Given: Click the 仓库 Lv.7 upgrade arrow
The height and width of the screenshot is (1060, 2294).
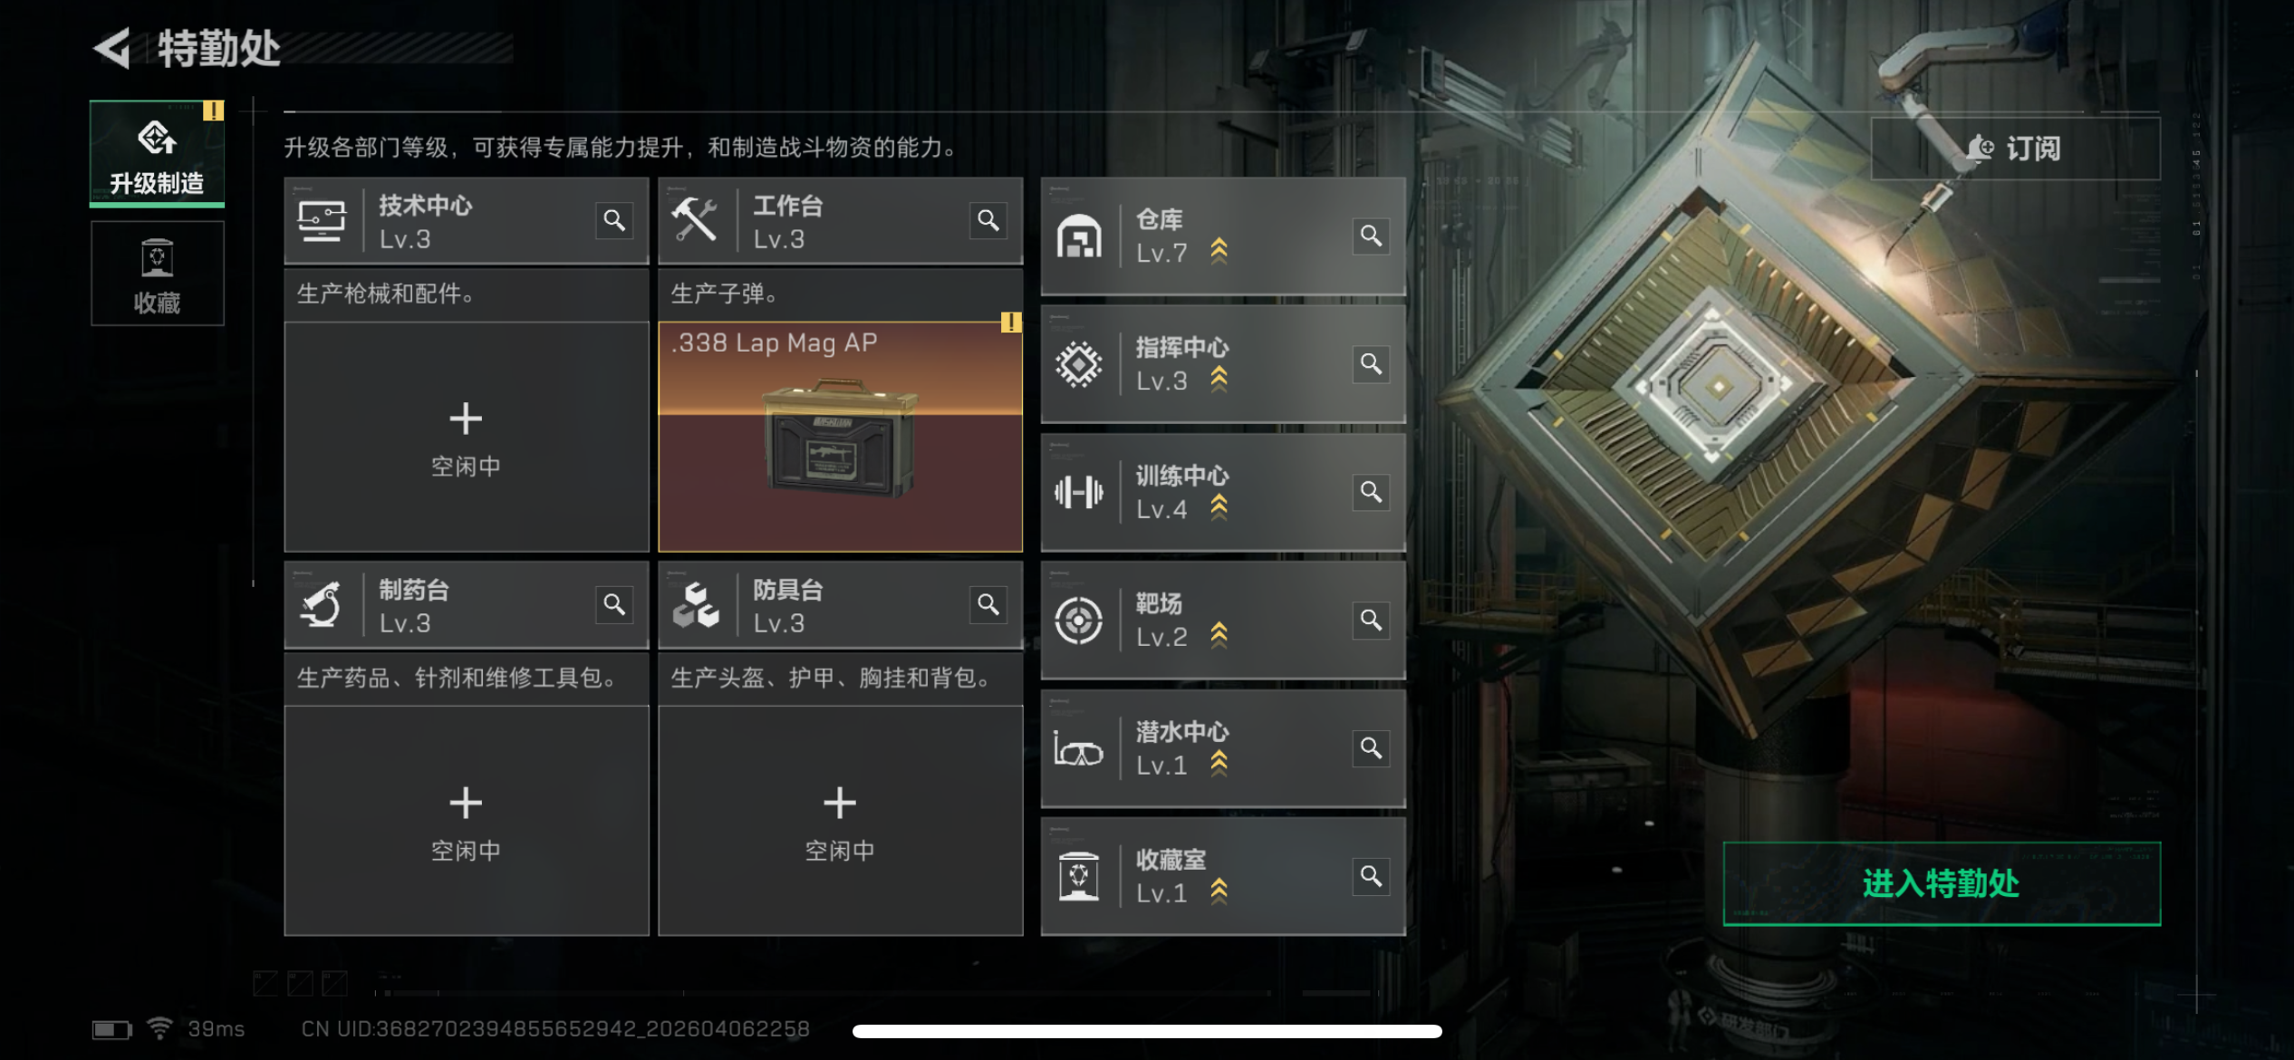Looking at the screenshot, I should click(1219, 250).
